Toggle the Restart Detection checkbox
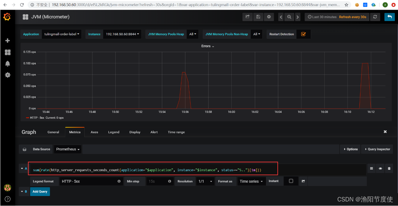The height and width of the screenshot is (206, 398). 304,34
